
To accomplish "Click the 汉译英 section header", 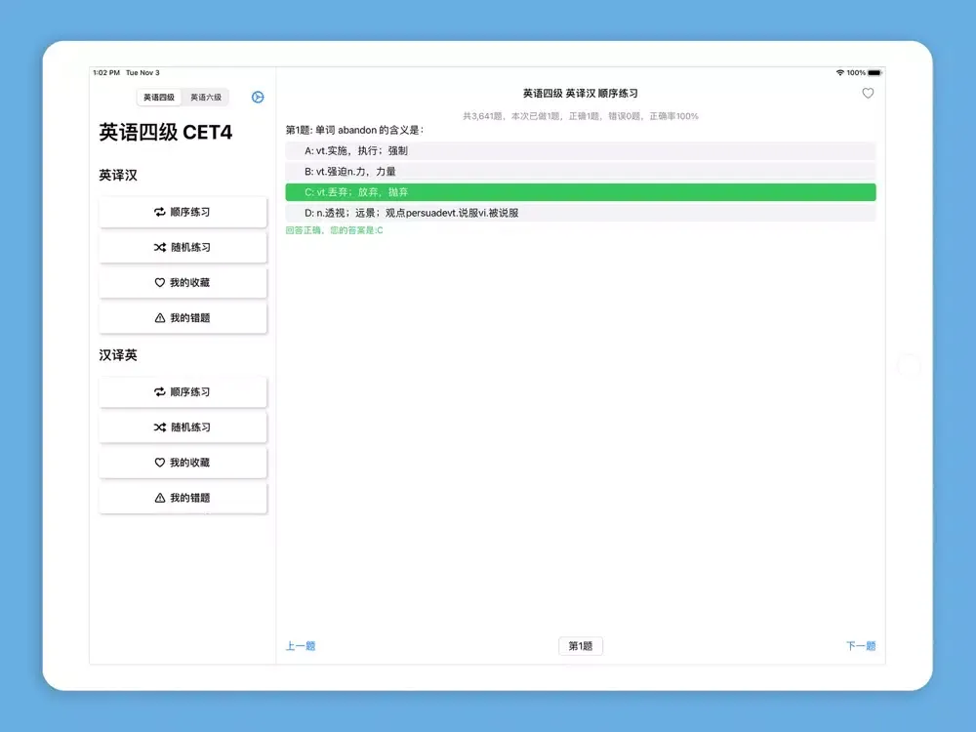I will pyautogui.click(x=118, y=355).
